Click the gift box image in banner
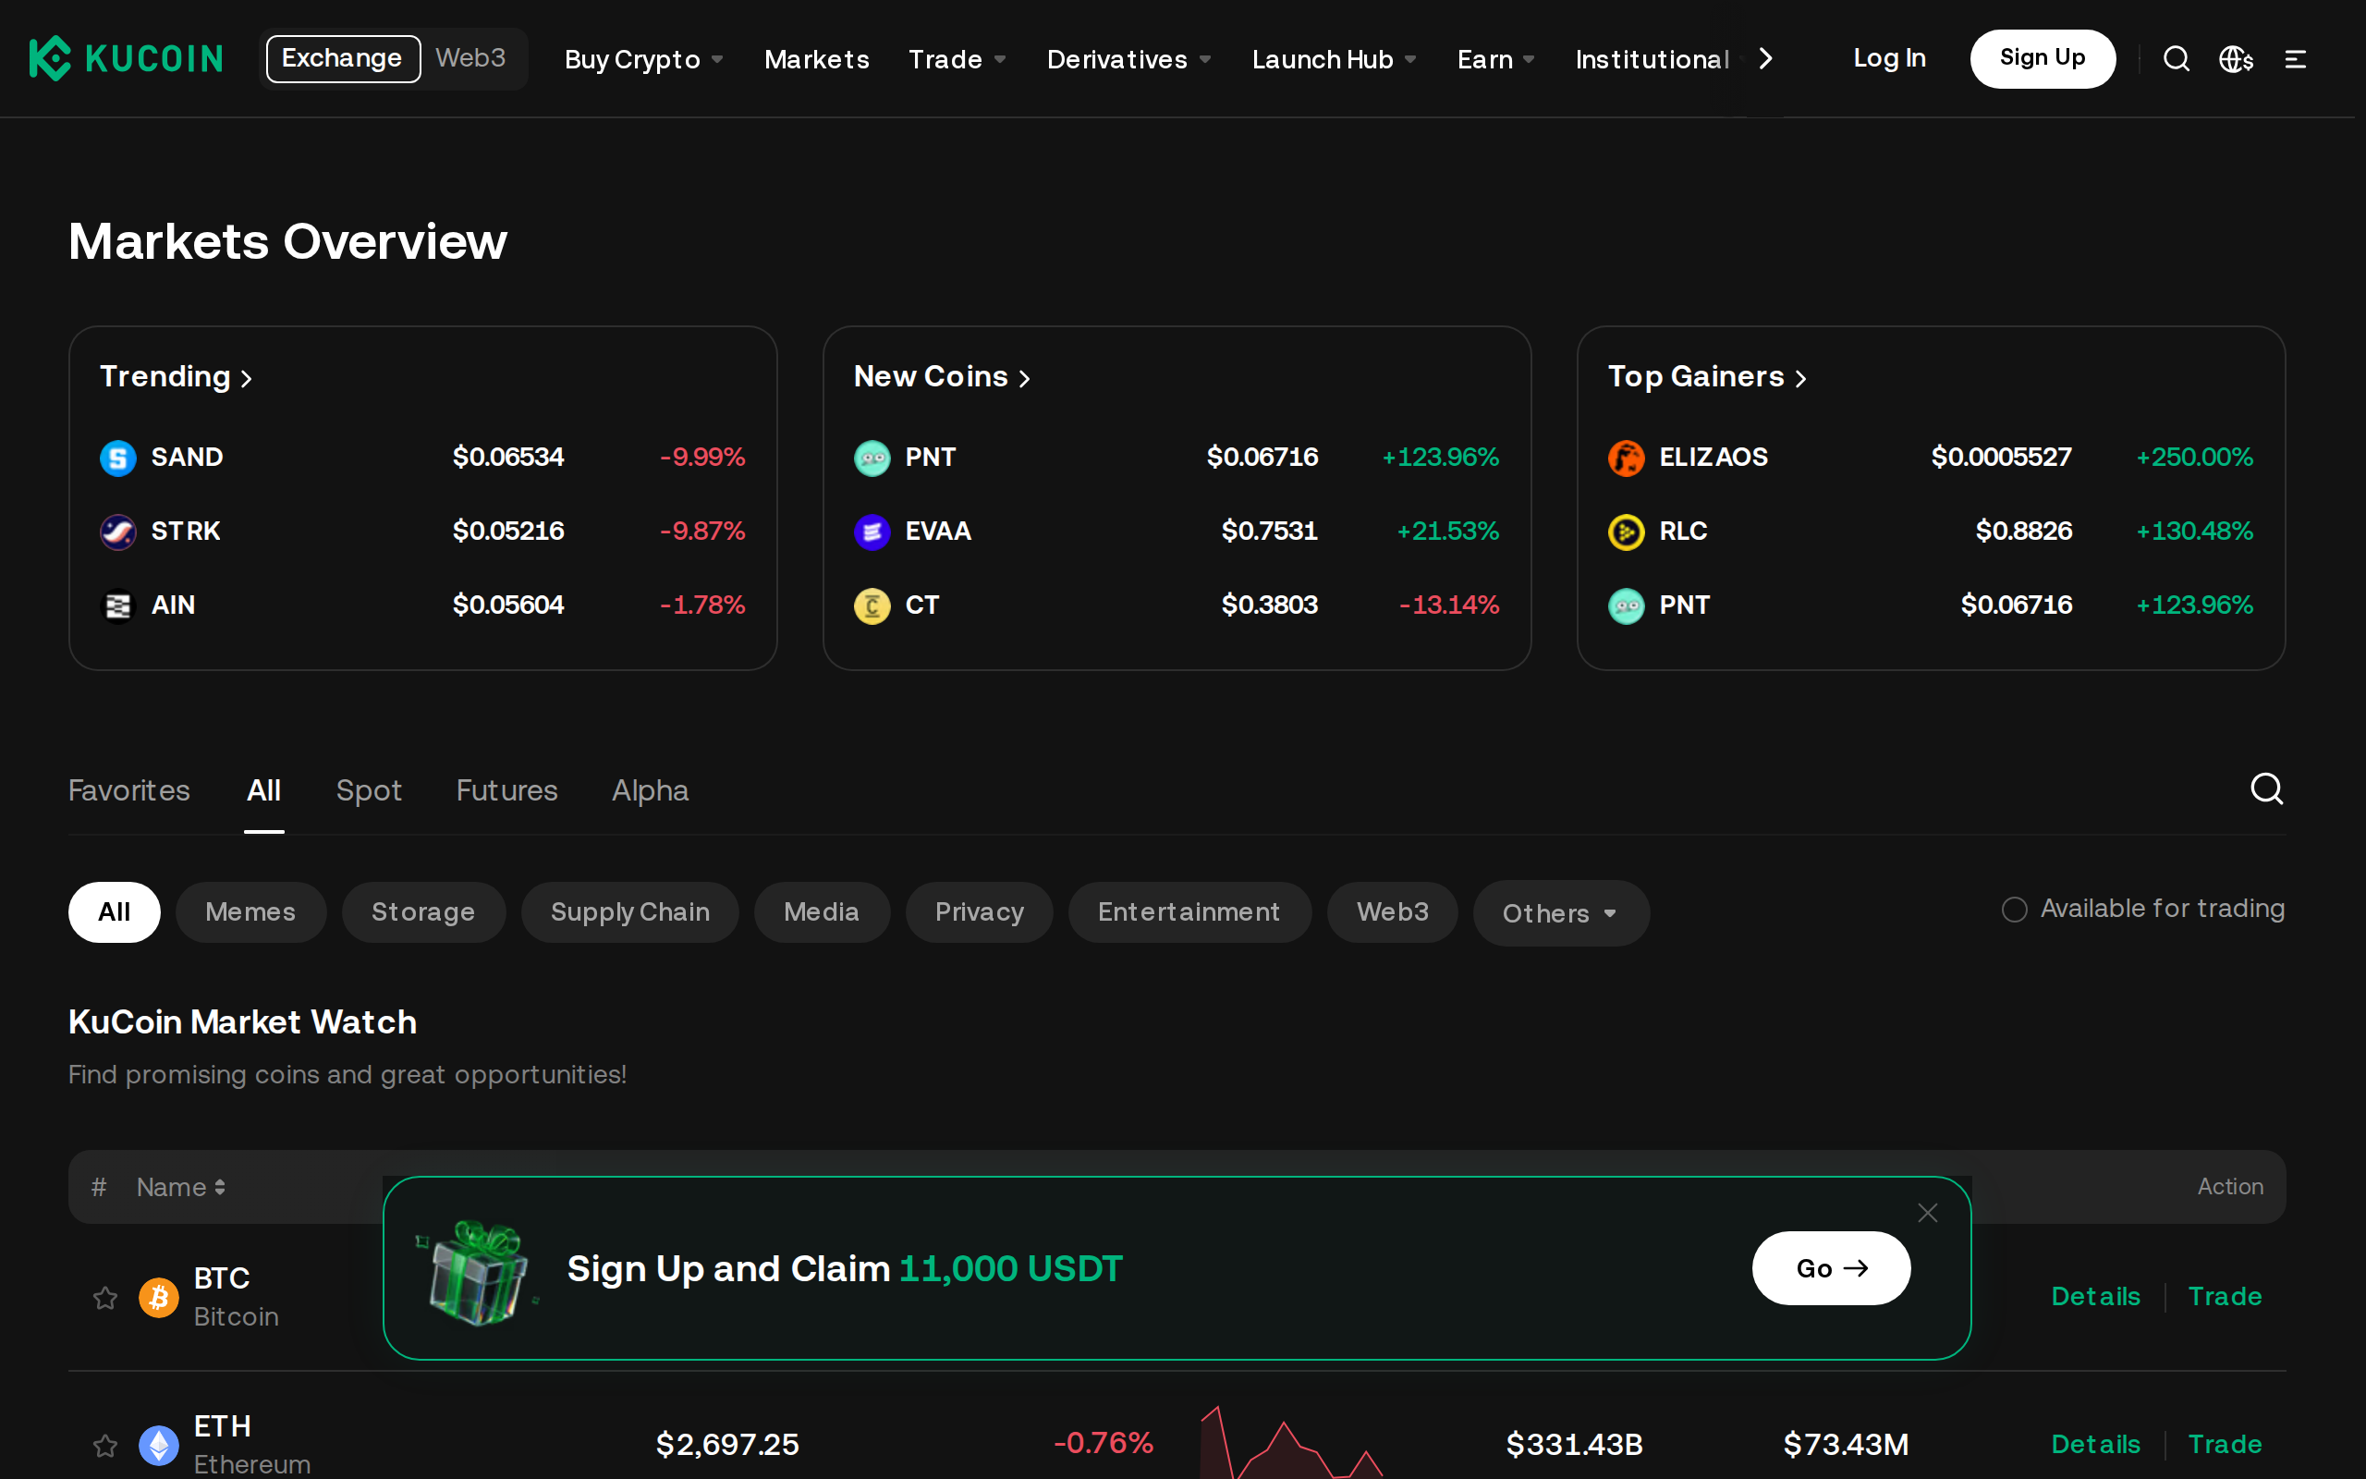The image size is (2366, 1479). [476, 1272]
